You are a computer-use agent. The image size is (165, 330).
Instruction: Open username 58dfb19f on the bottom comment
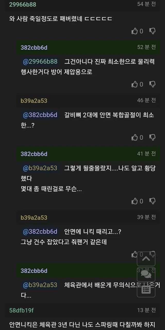tap(21, 310)
